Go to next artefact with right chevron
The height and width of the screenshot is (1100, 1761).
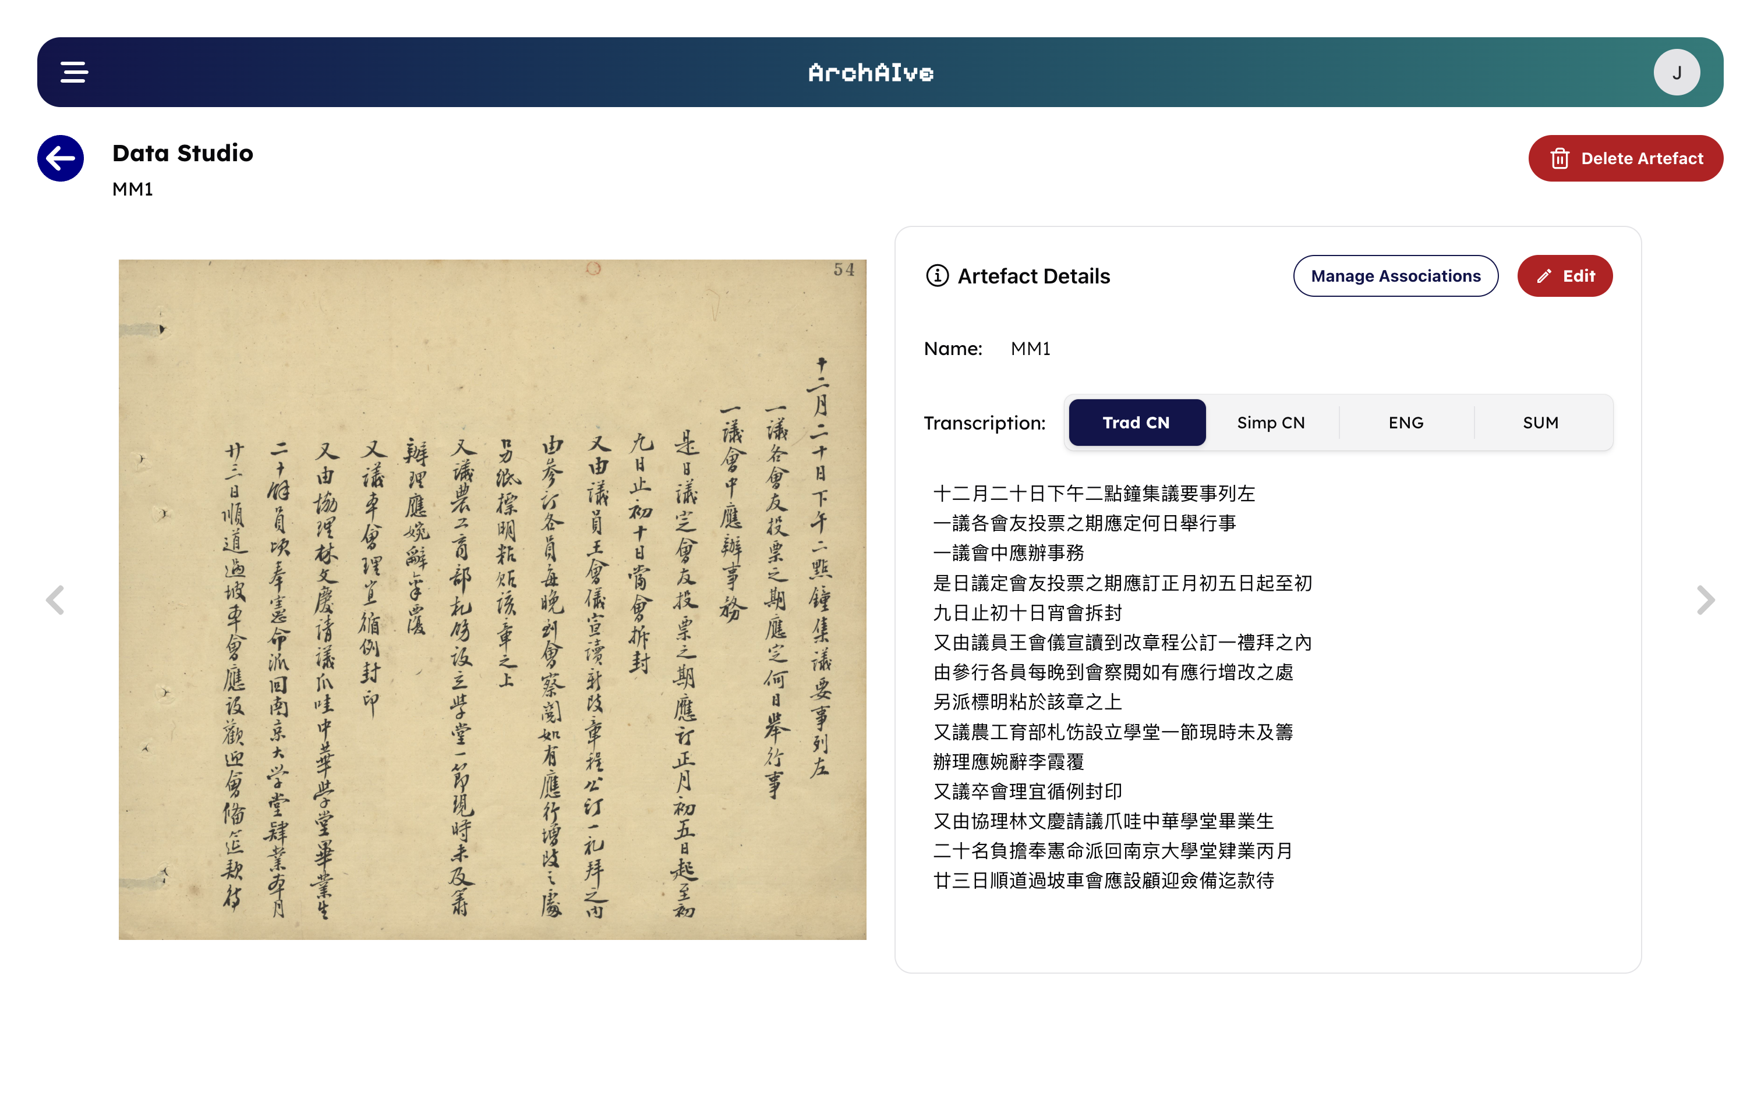click(1705, 599)
